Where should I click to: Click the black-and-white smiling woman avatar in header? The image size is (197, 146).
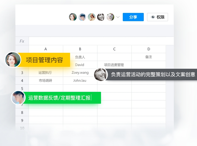pos(101,17)
